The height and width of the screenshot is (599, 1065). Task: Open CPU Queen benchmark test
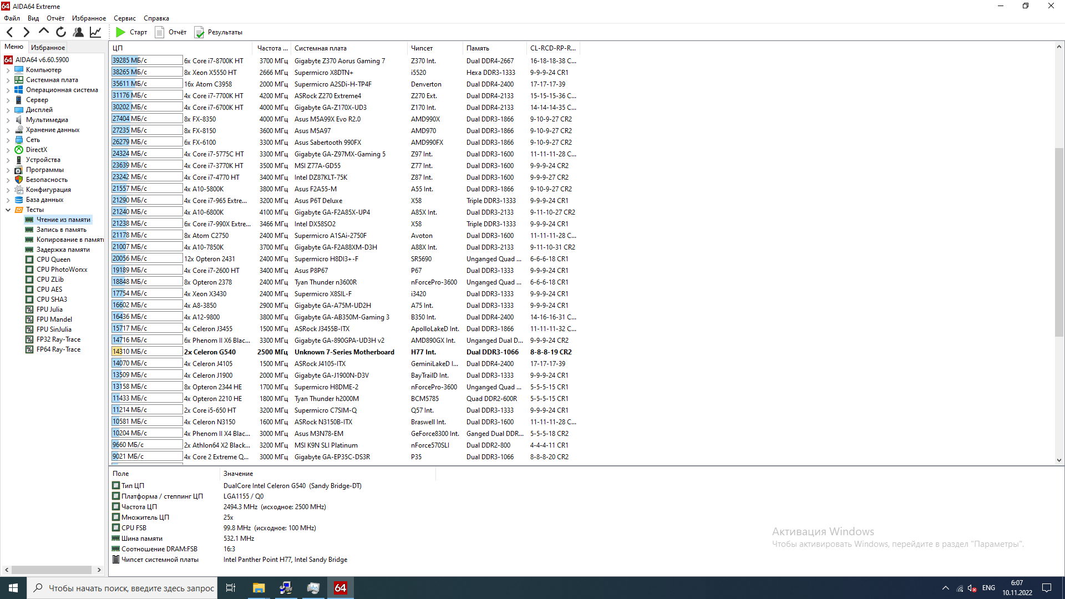coord(53,260)
